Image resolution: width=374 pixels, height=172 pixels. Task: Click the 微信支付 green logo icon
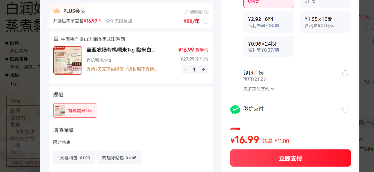pos(235,109)
